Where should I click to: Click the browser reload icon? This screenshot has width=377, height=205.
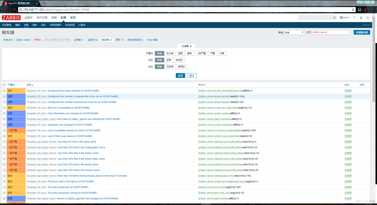(14, 10)
